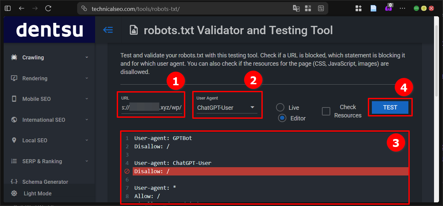Click the browser translate icon in the address bar
Viewport: 443px width, 206px height.
point(296,8)
